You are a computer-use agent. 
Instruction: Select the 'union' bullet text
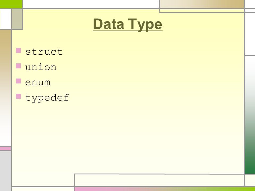(x=41, y=67)
